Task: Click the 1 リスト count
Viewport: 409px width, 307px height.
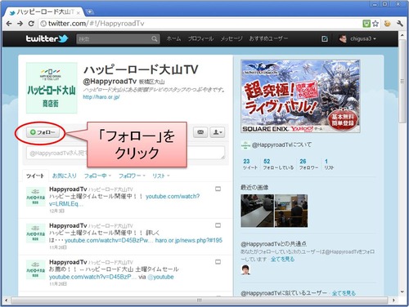Action: [329, 164]
